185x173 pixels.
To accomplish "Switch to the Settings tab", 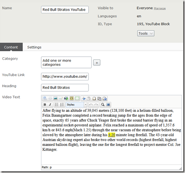I will pyautogui.click(x=34, y=47).
